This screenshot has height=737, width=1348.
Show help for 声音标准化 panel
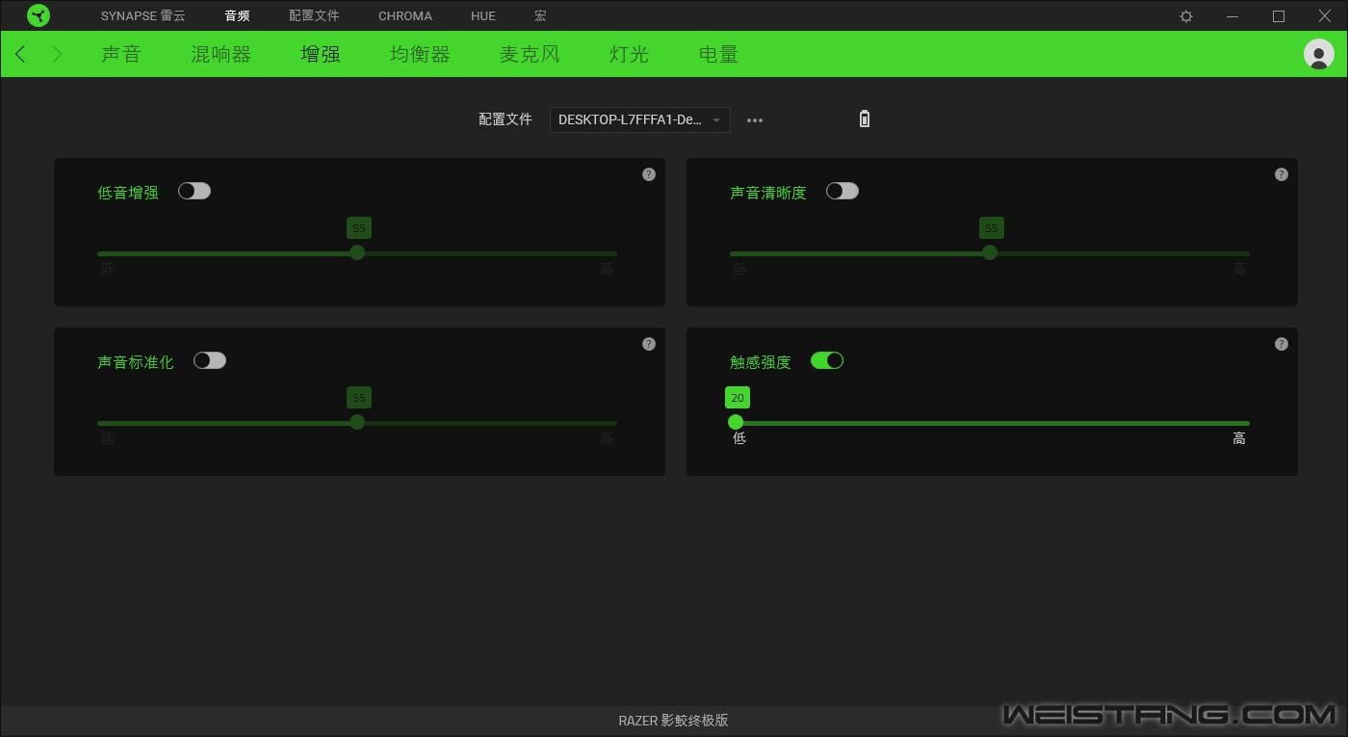coord(649,344)
